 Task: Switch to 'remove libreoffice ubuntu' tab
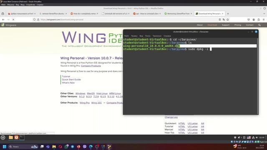click(53, 14)
